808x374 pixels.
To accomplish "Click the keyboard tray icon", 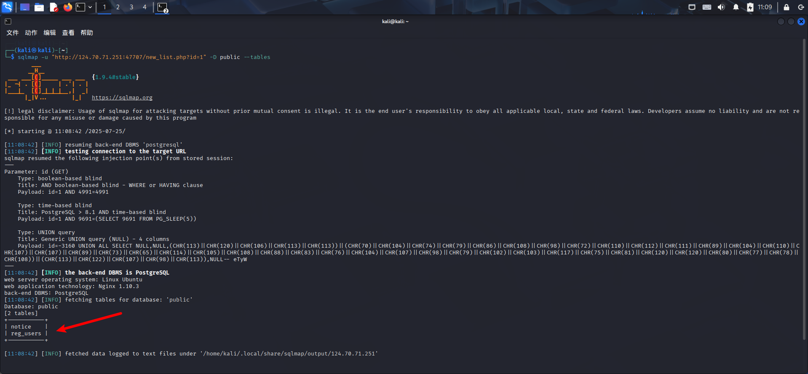I will [x=707, y=7].
